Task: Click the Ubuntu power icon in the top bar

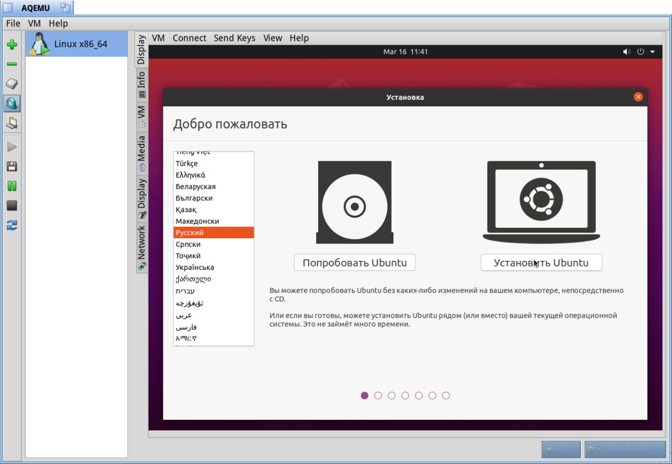Action: pyautogui.click(x=640, y=52)
